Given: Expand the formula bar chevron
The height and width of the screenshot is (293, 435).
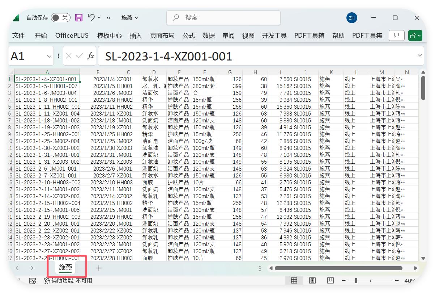Looking at the screenshot, I should coord(420,56).
